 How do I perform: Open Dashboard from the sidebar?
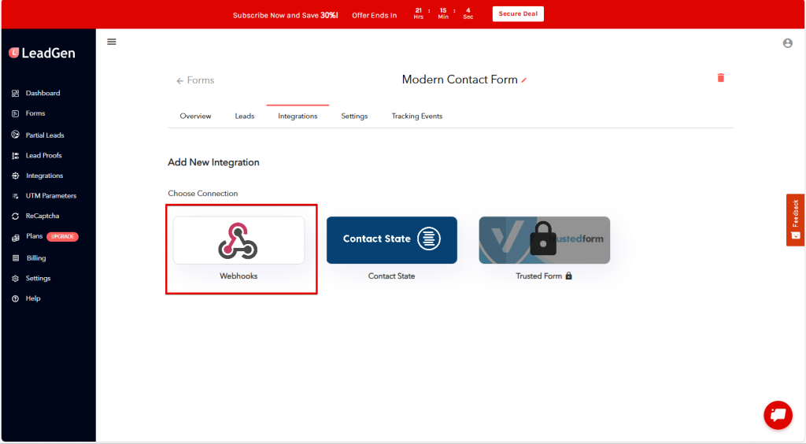[43, 93]
